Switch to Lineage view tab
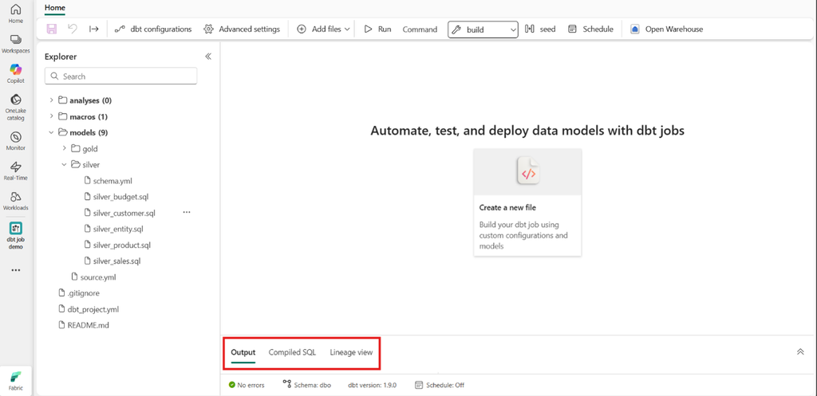817x396 pixels. [351, 352]
